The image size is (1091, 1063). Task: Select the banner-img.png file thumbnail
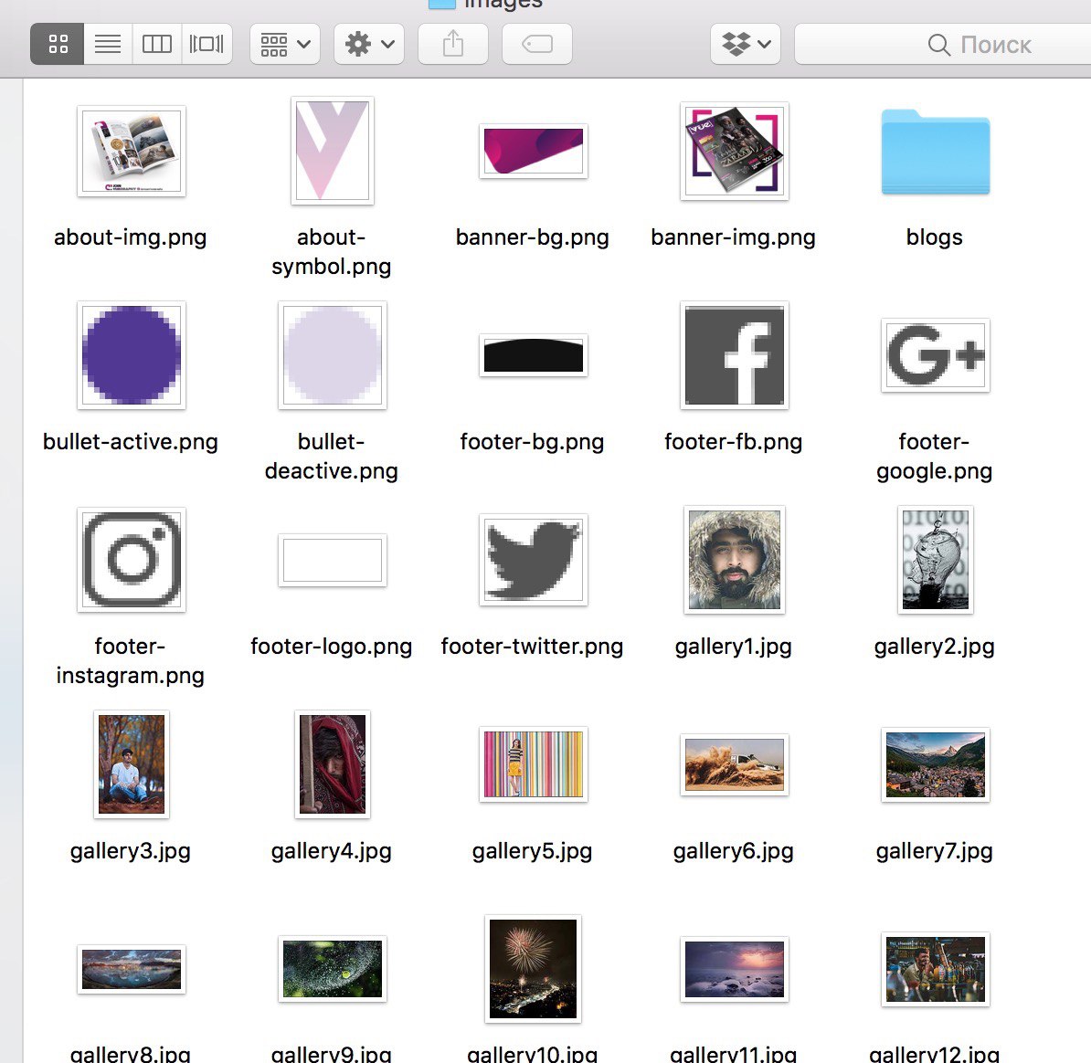pyautogui.click(x=735, y=151)
